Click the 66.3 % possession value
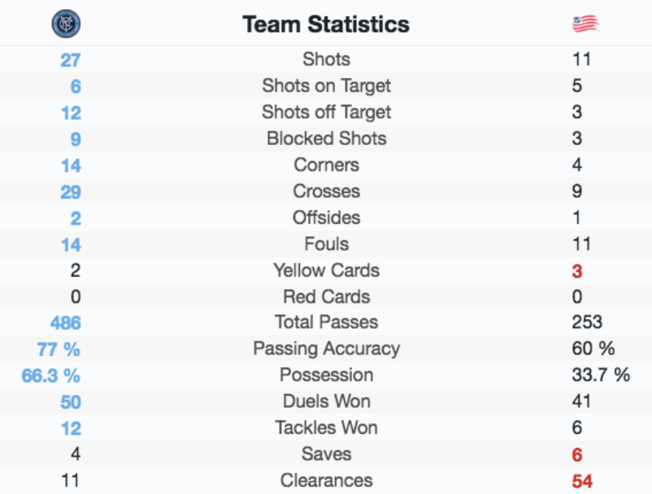 [51, 376]
